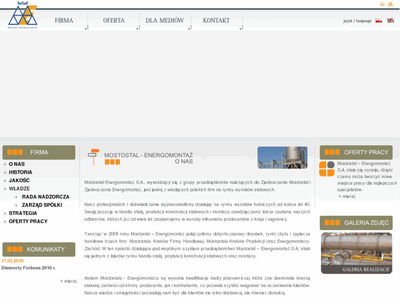Expand the FIRMA menu corner arrow

[86, 28]
